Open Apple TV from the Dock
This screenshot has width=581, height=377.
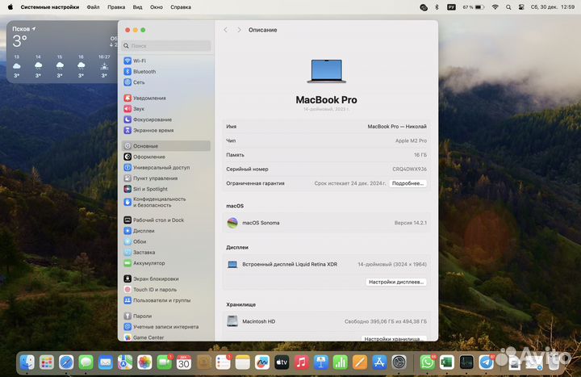pos(282,362)
